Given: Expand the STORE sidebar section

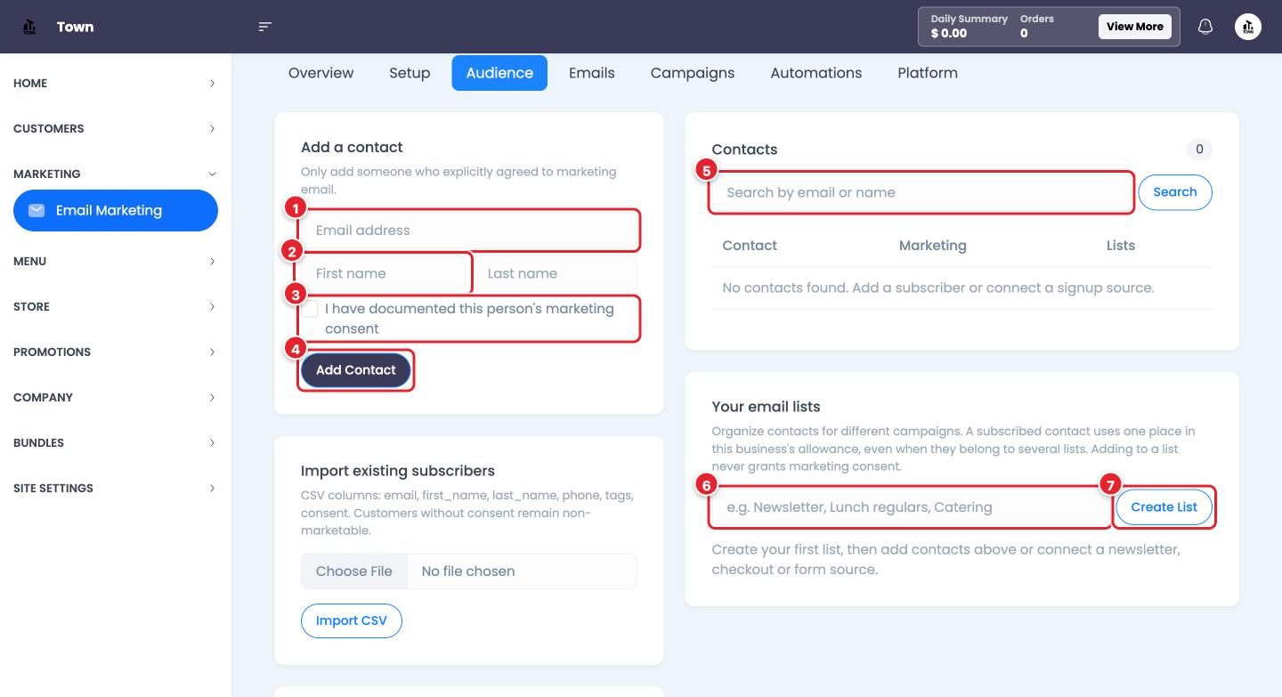Looking at the screenshot, I should point(116,306).
